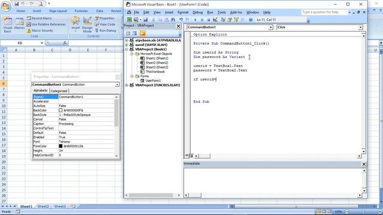Switch to Page Layout tab in Excel
The width and height of the screenshot is (383, 215).
58,11
